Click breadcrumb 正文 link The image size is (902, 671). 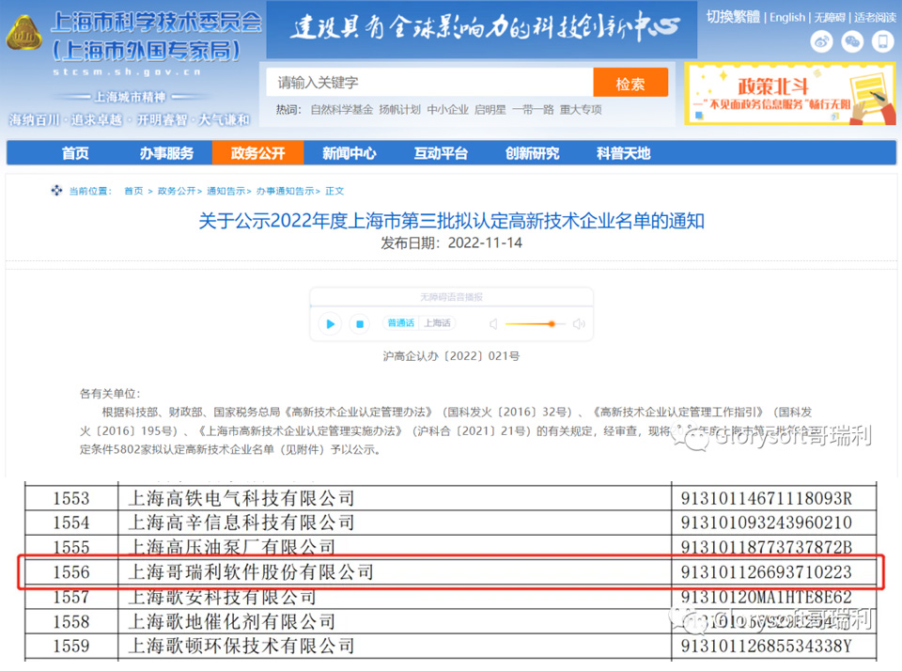[x=334, y=191]
